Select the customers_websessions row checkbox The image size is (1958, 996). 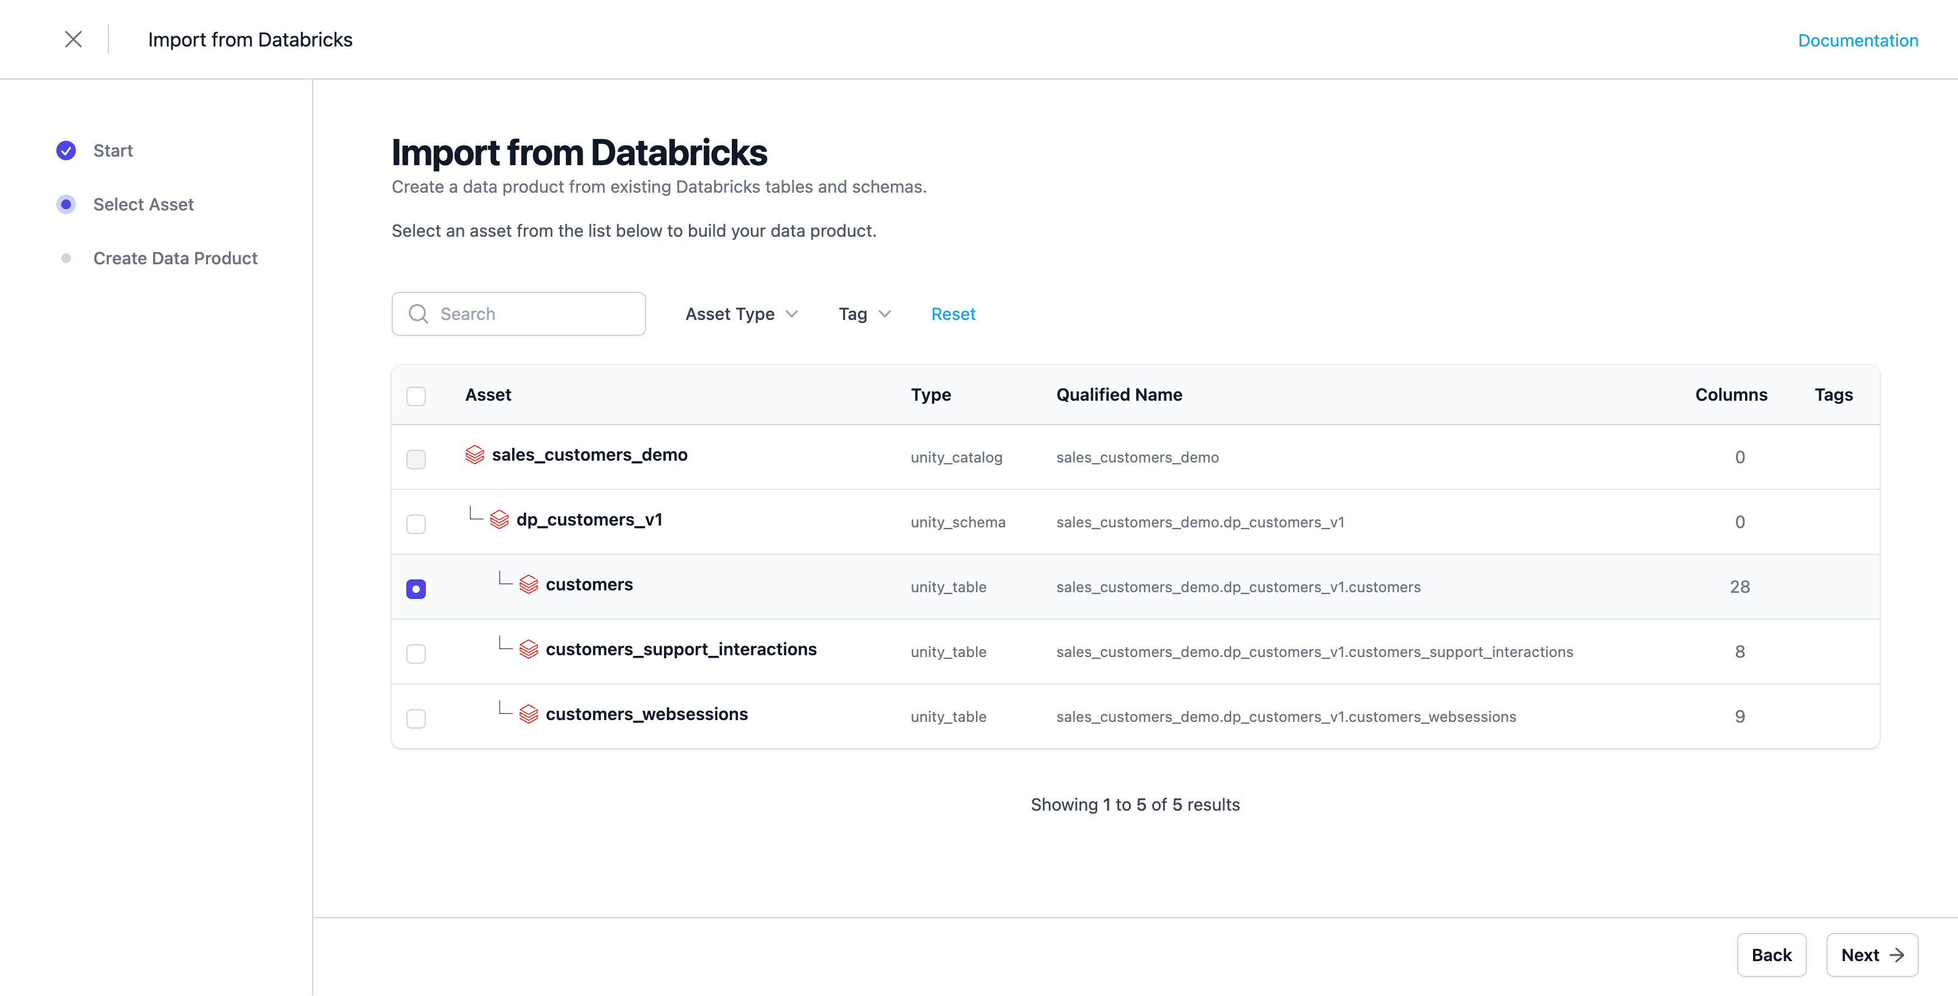pyautogui.click(x=416, y=719)
